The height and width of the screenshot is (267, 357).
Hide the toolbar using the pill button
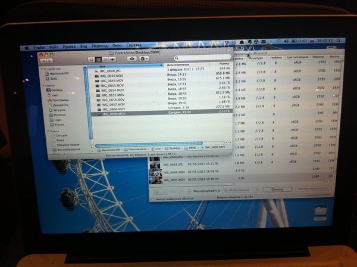[x=228, y=50]
